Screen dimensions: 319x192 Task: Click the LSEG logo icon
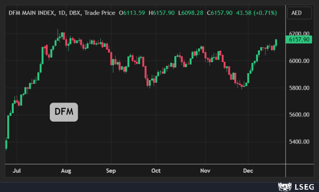point(284,186)
